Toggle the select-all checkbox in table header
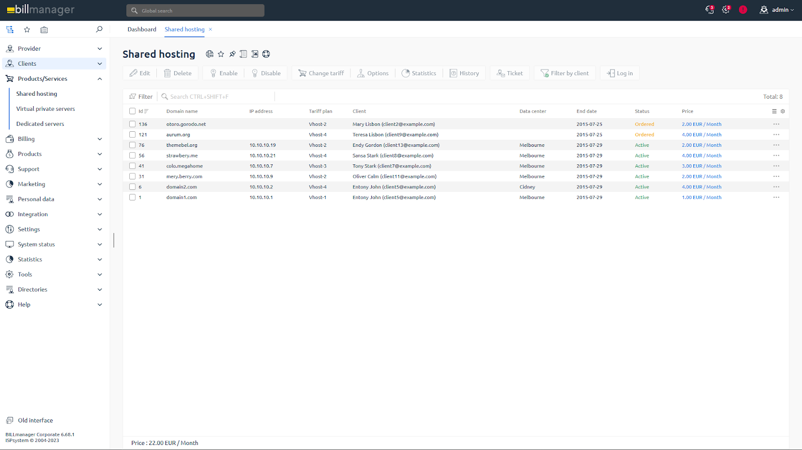 [x=132, y=111]
